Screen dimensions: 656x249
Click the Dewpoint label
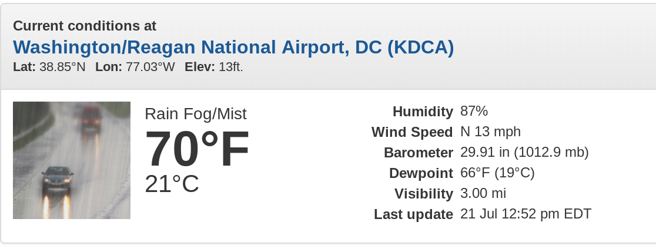point(421,173)
